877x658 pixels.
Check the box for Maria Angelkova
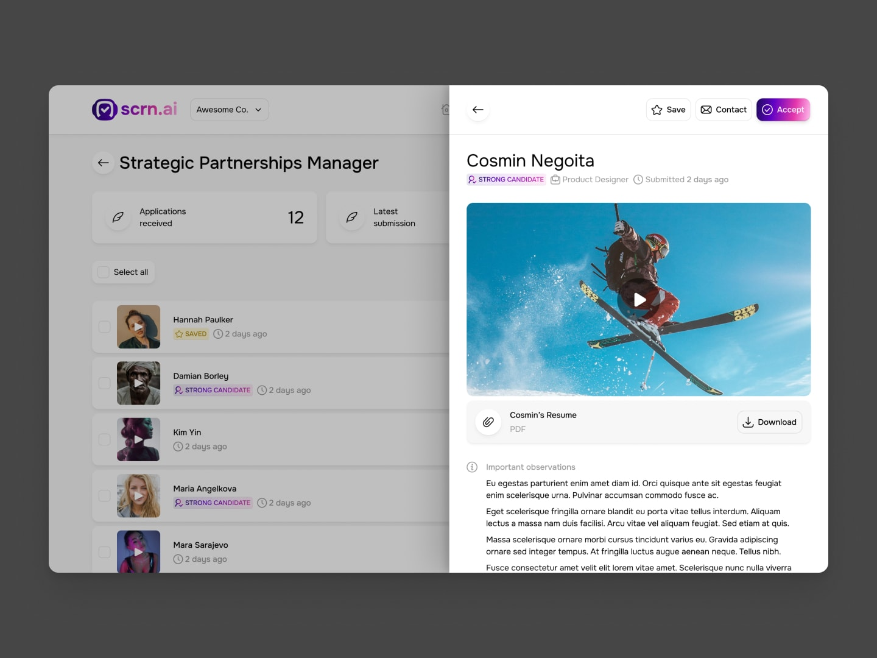105,496
